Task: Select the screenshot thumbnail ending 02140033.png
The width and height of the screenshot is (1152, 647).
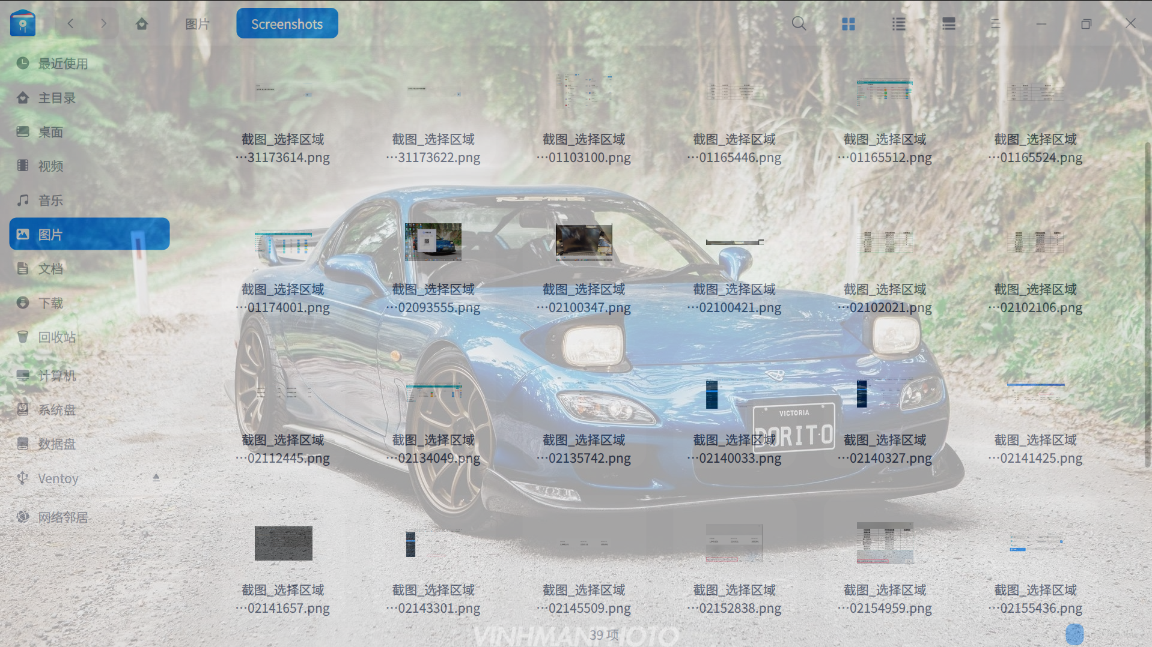Action: [x=734, y=394]
